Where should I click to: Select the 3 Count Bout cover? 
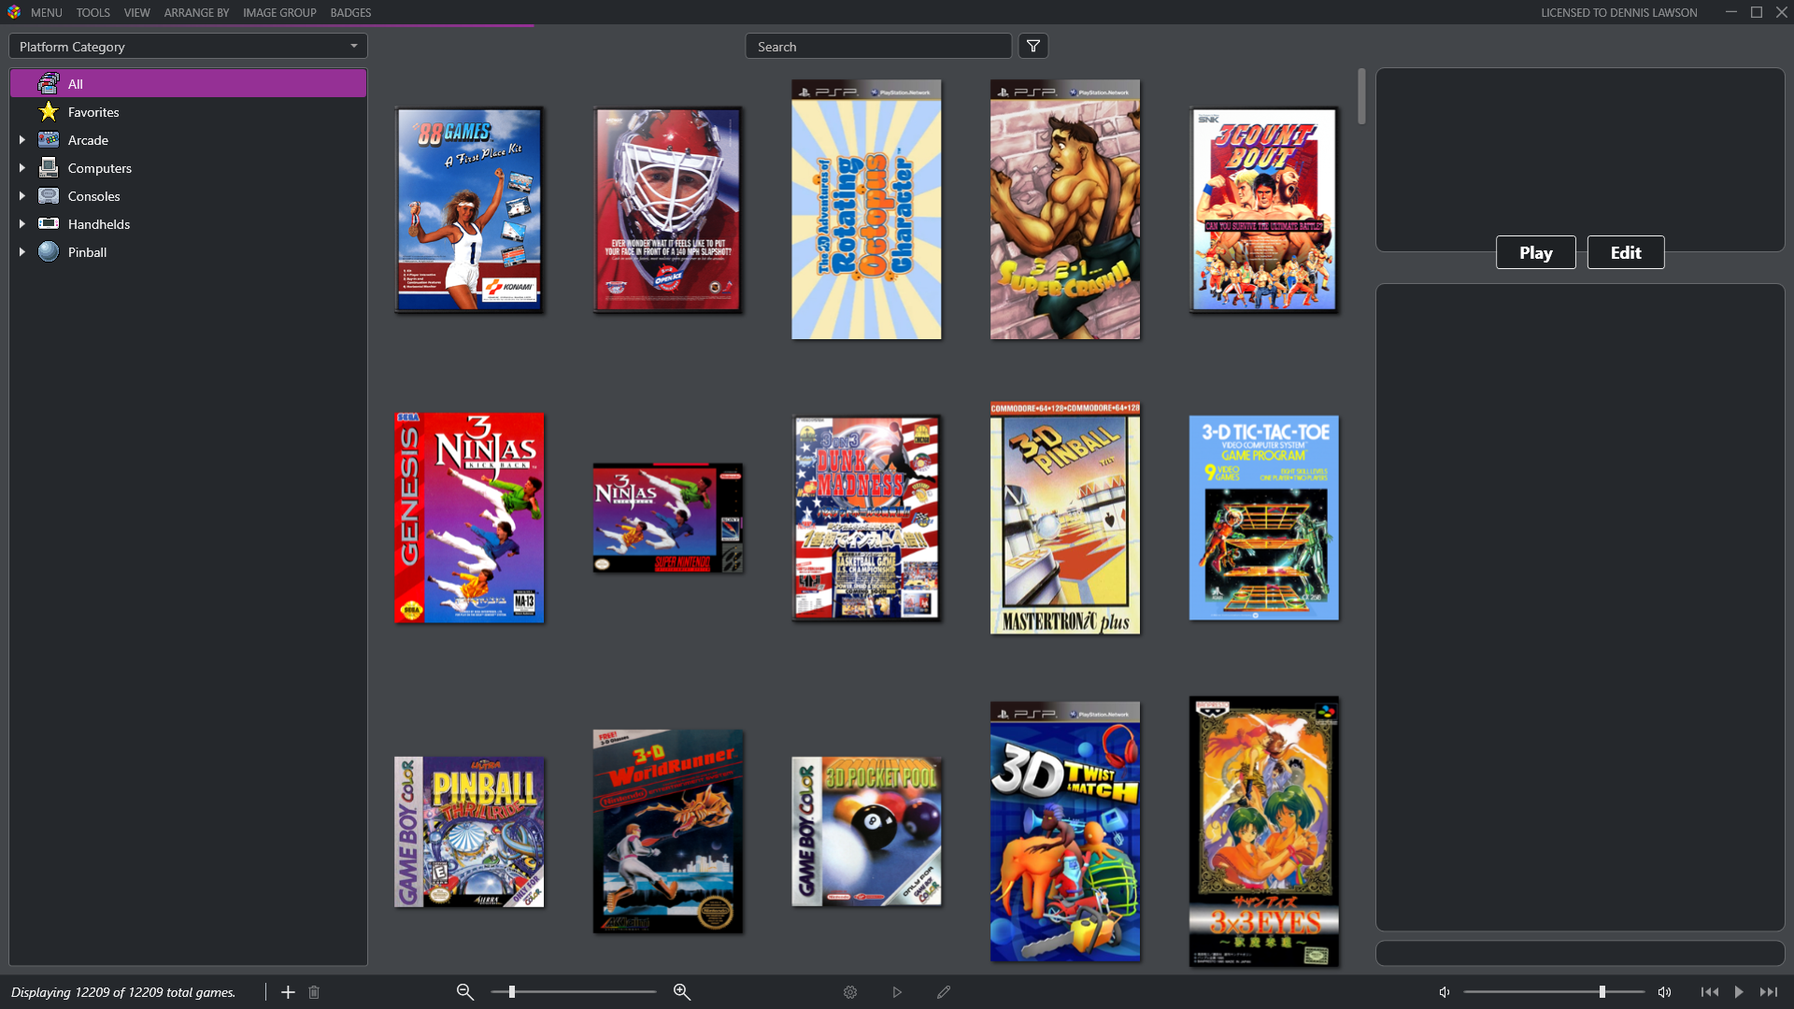point(1264,209)
